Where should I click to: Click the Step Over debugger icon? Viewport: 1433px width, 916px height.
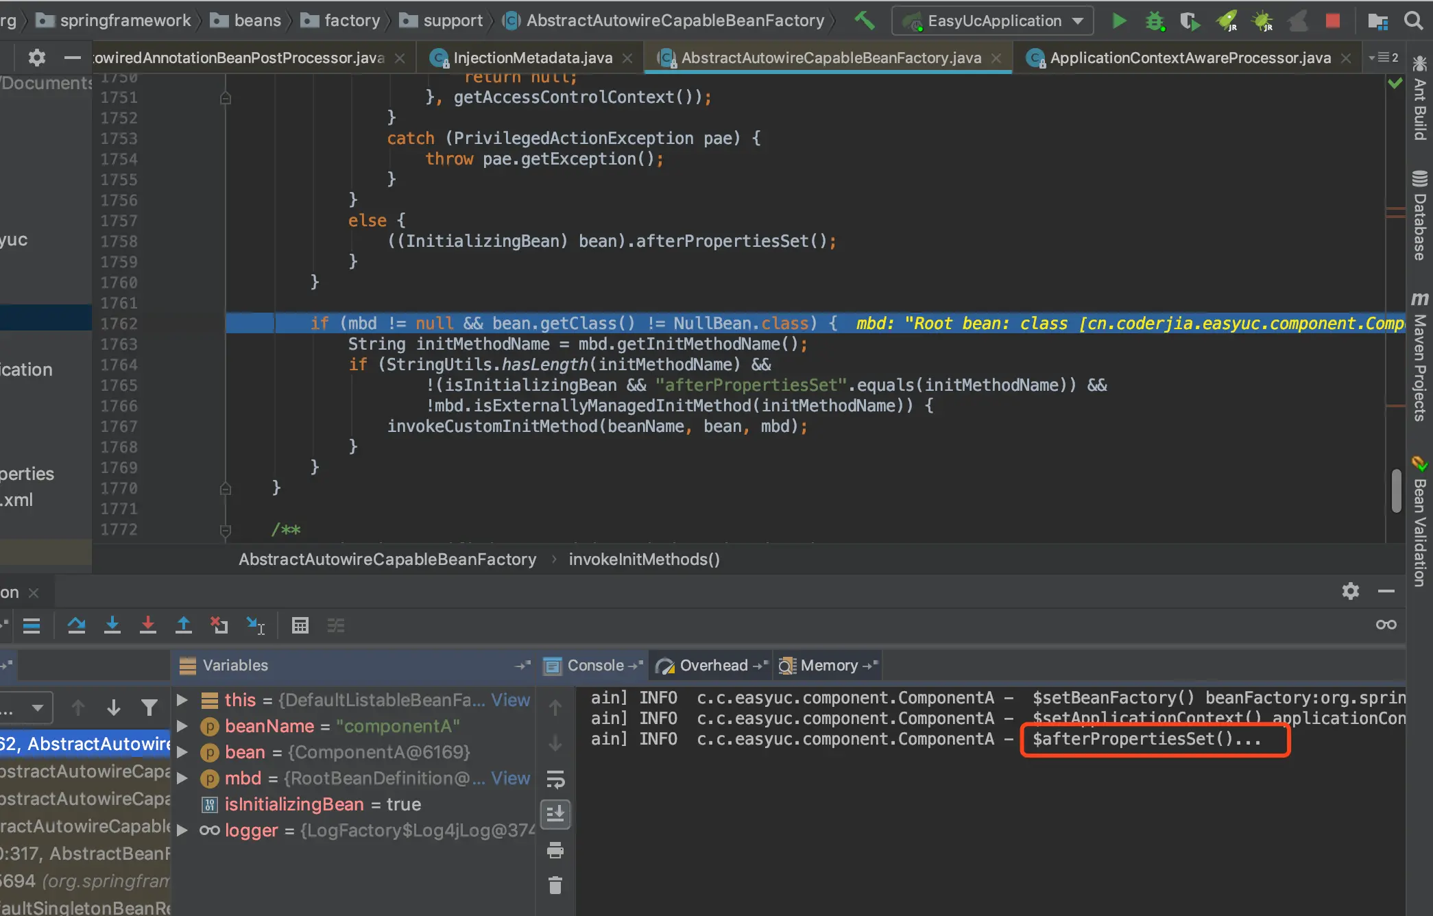[x=77, y=625]
